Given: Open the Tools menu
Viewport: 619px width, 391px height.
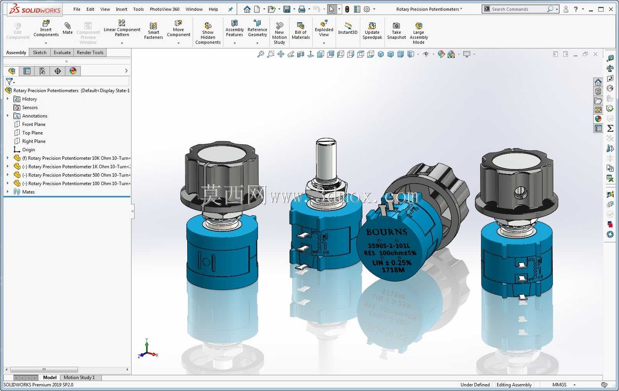Looking at the screenshot, I should point(138,9).
